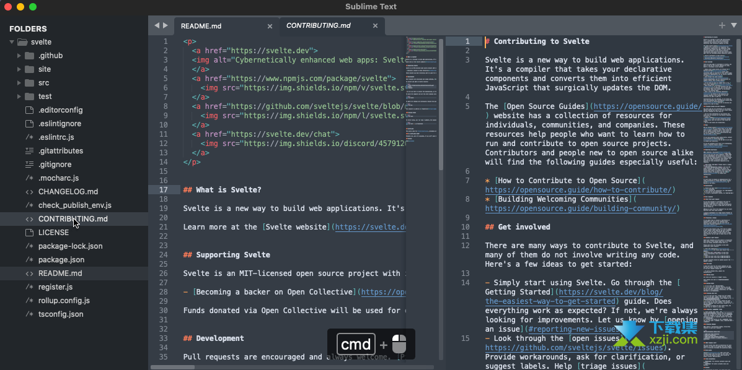Click the code icon beside package-lock.json
The height and width of the screenshot is (370, 742).
pos(29,246)
